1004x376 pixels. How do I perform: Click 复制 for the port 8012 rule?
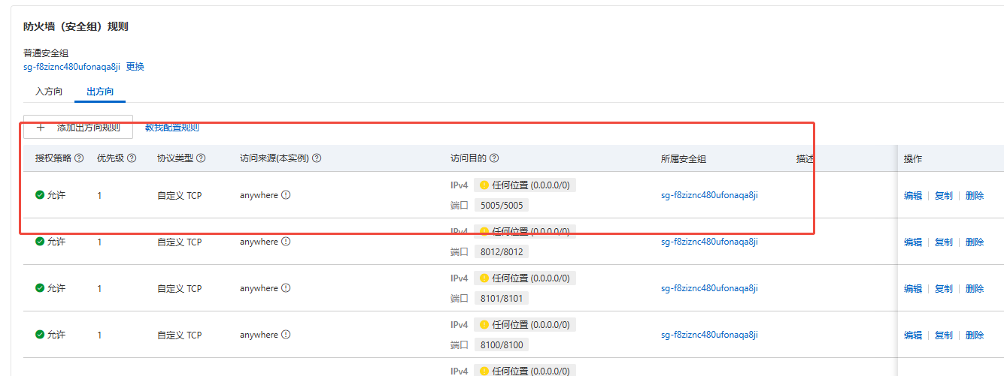[944, 242]
